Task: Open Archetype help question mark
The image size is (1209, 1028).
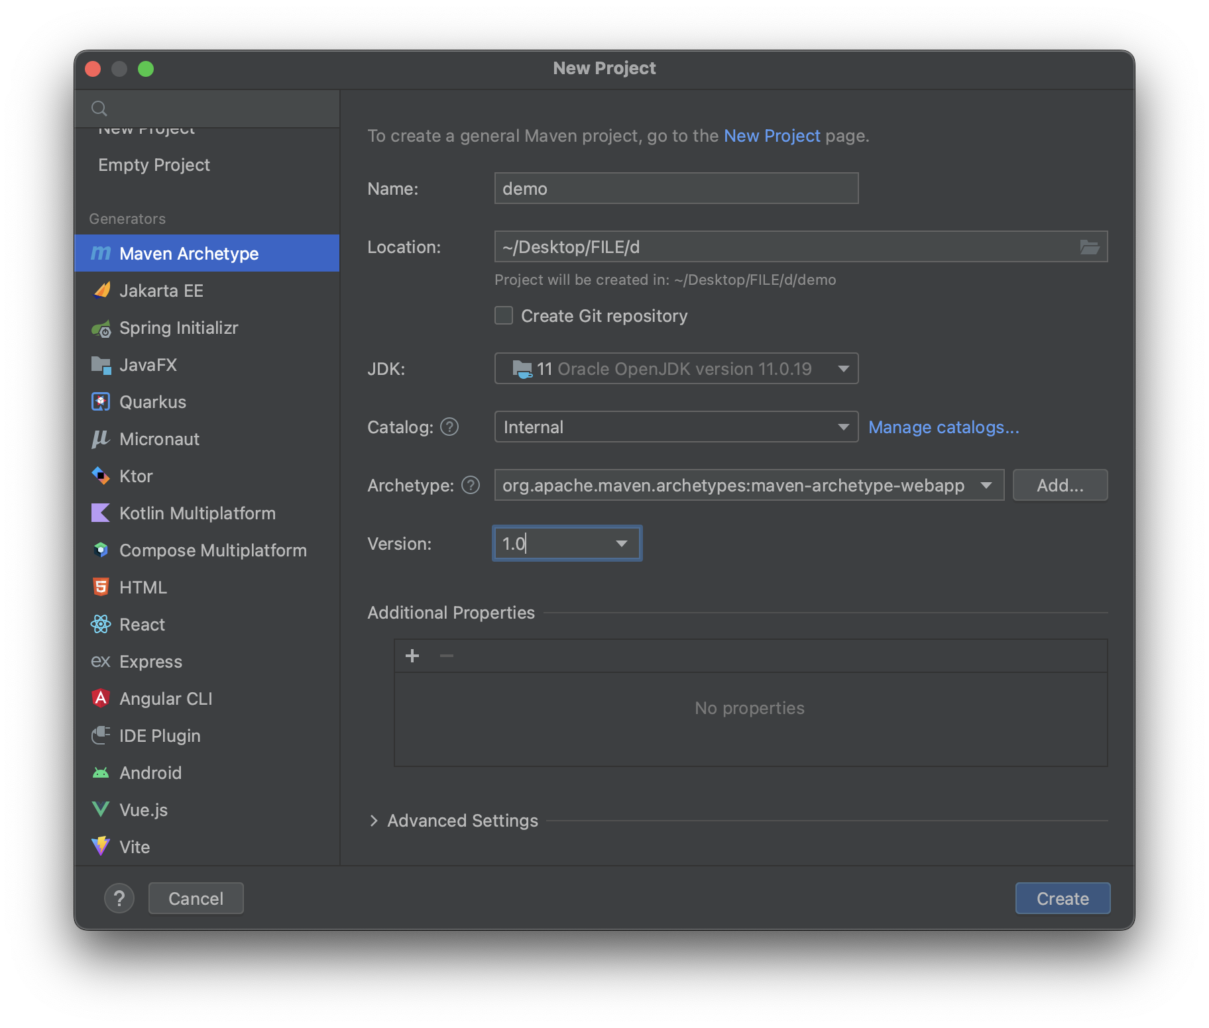Action: (471, 486)
